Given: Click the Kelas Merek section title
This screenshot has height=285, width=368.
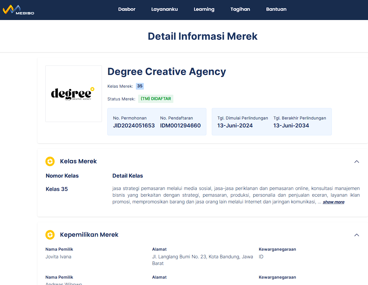Looking at the screenshot, I should pyautogui.click(x=78, y=161).
